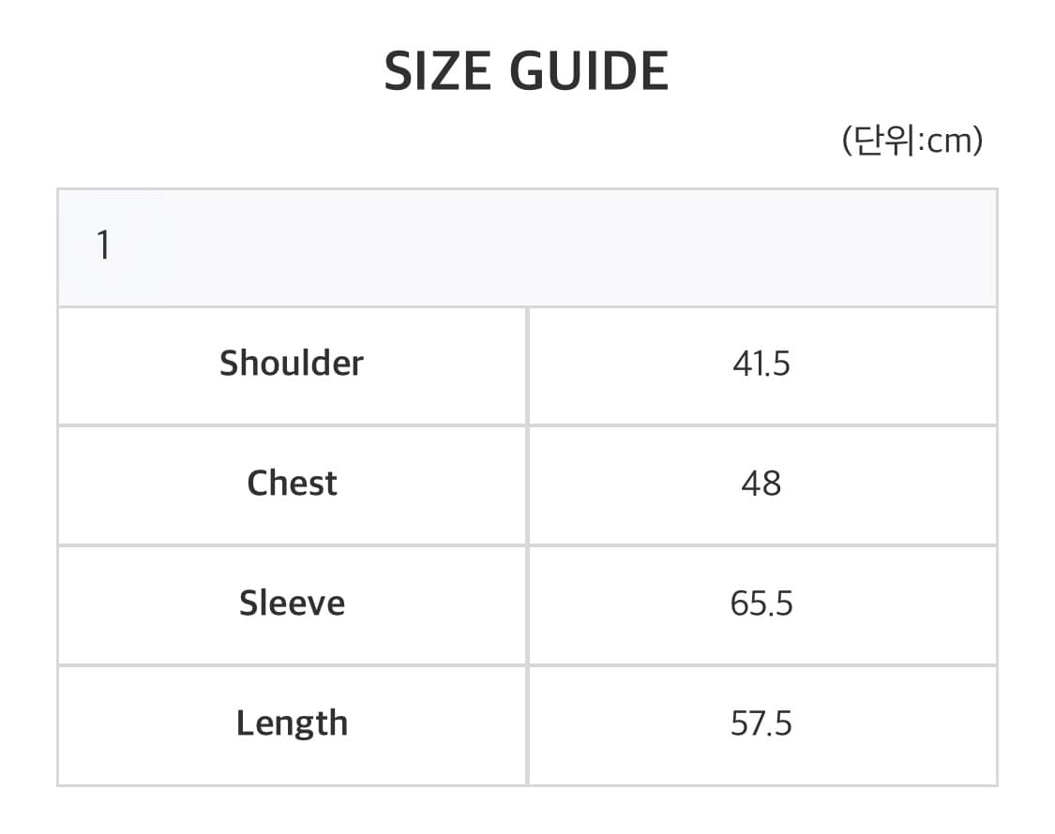Select the size 1 header tab
The width and height of the screenshot is (1055, 834).
[104, 246]
